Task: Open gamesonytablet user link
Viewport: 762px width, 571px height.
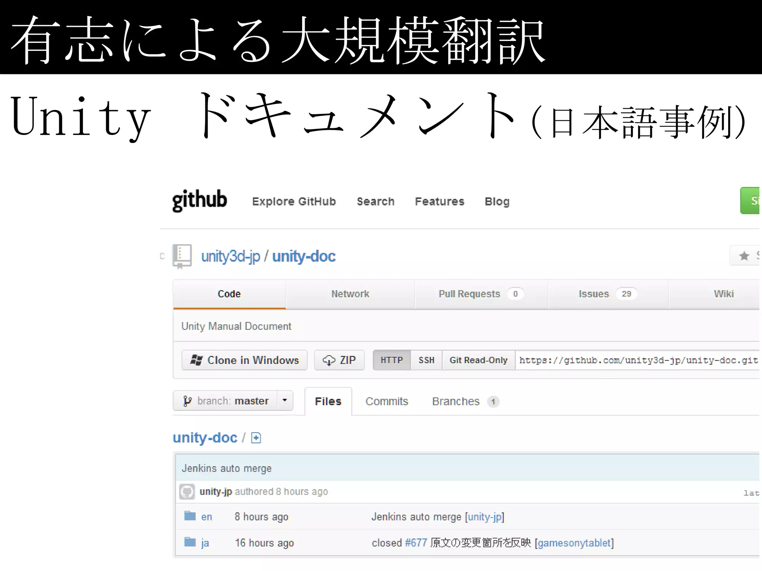Action: point(574,543)
